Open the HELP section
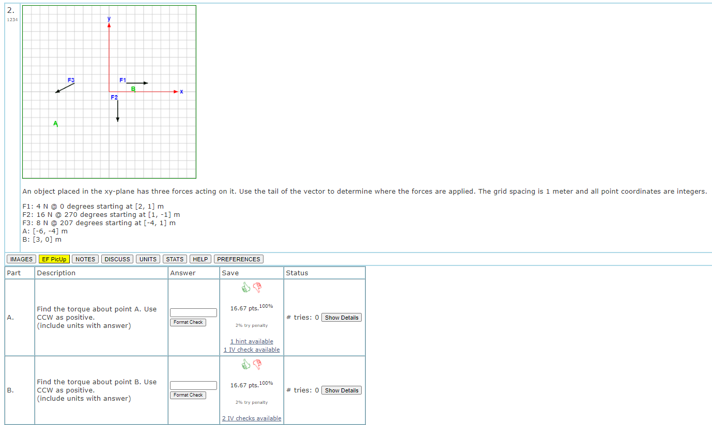This screenshot has height=425, width=712. tap(200, 259)
